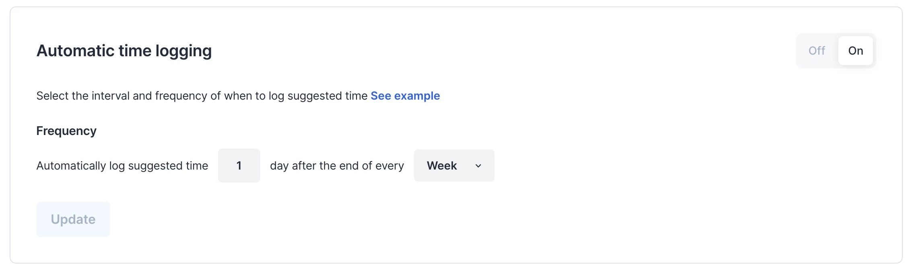Click the Frequency section label

point(66,131)
